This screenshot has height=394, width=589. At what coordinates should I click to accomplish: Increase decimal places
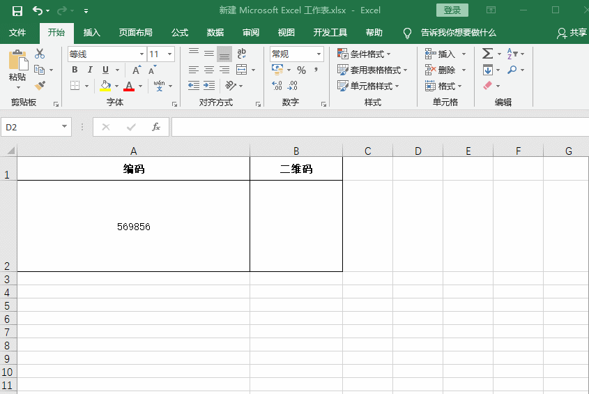click(277, 86)
